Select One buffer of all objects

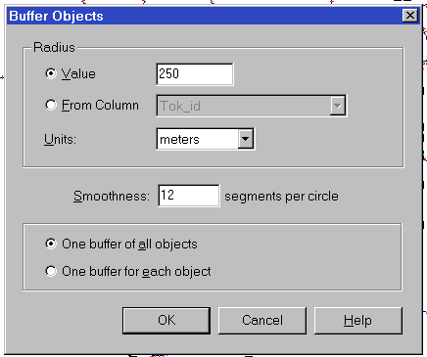51,244
